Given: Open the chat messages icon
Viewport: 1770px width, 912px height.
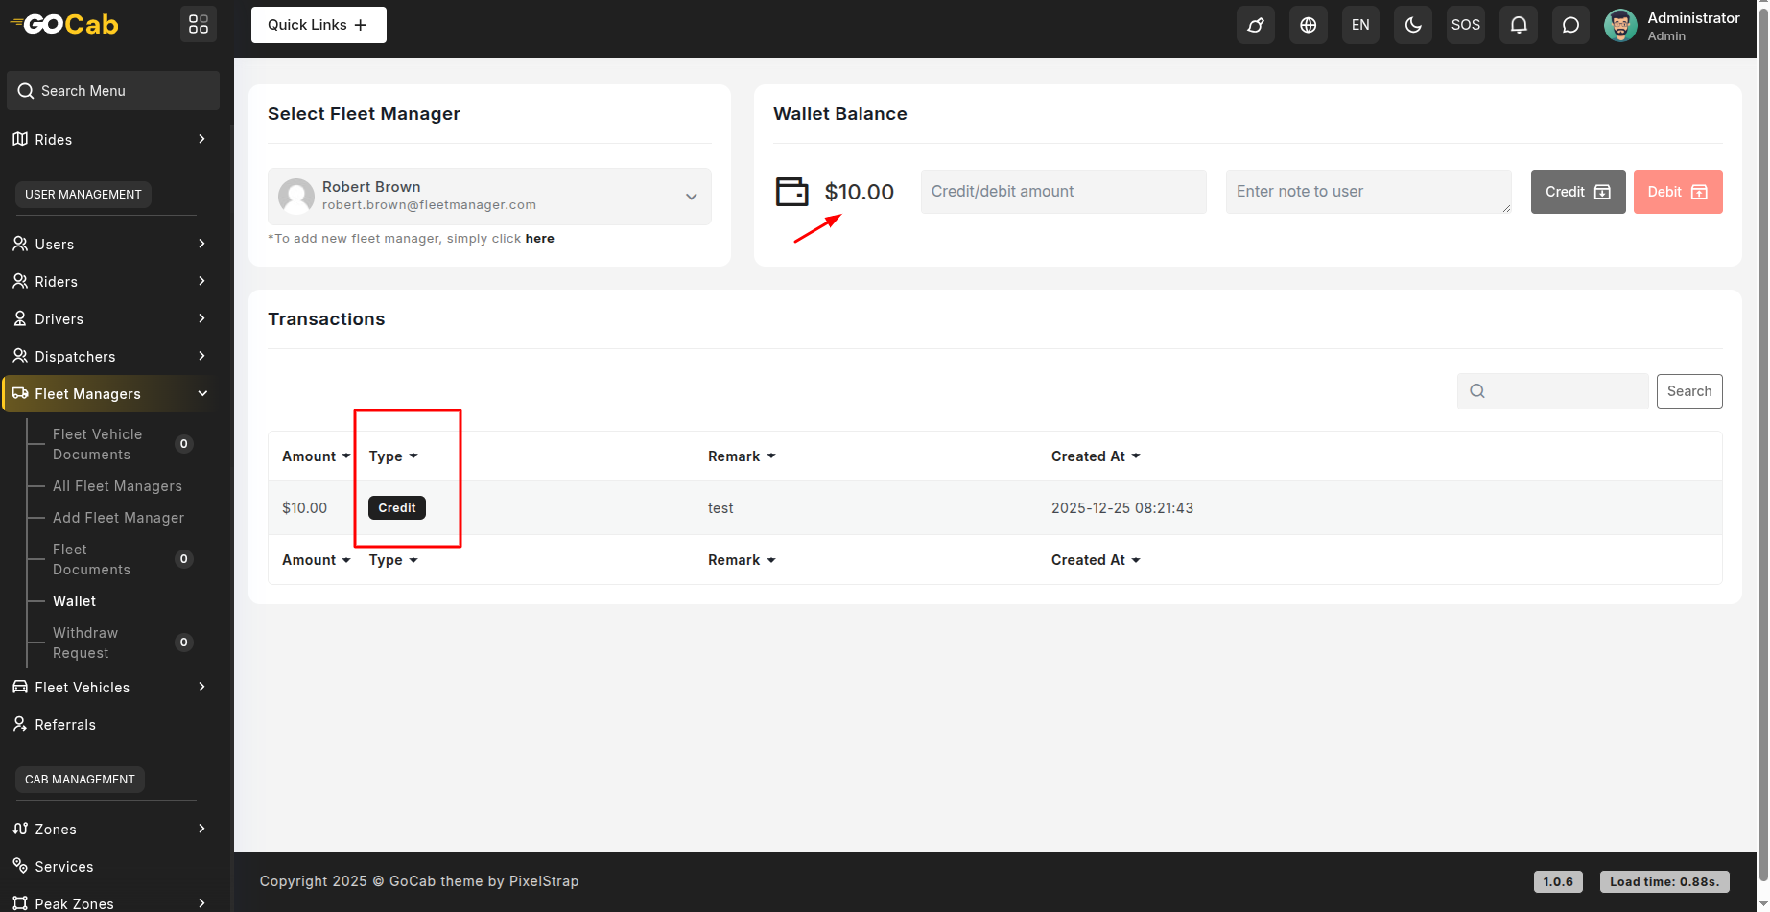Looking at the screenshot, I should click(x=1570, y=25).
